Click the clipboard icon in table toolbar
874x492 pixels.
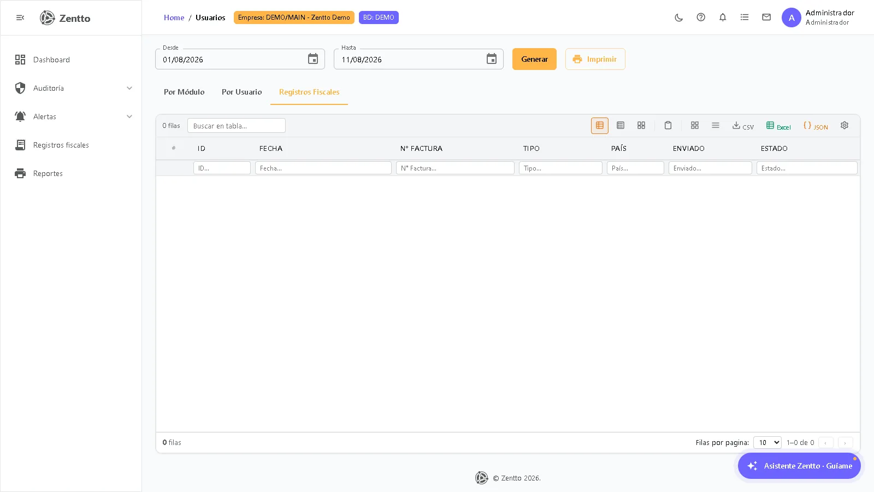click(668, 125)
